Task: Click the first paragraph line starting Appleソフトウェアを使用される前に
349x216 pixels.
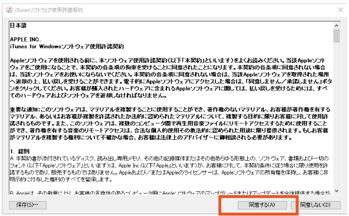Action: [x=168, y=60]
